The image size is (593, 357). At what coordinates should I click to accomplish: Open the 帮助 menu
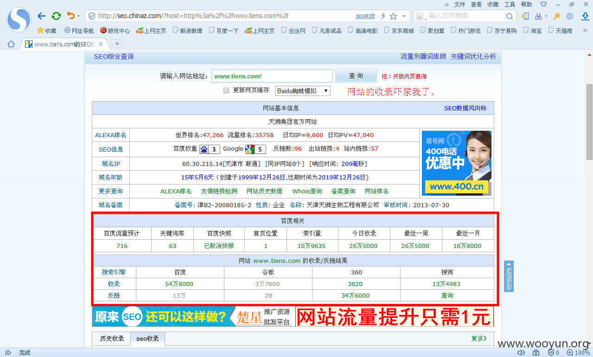[x=526, y=4]
